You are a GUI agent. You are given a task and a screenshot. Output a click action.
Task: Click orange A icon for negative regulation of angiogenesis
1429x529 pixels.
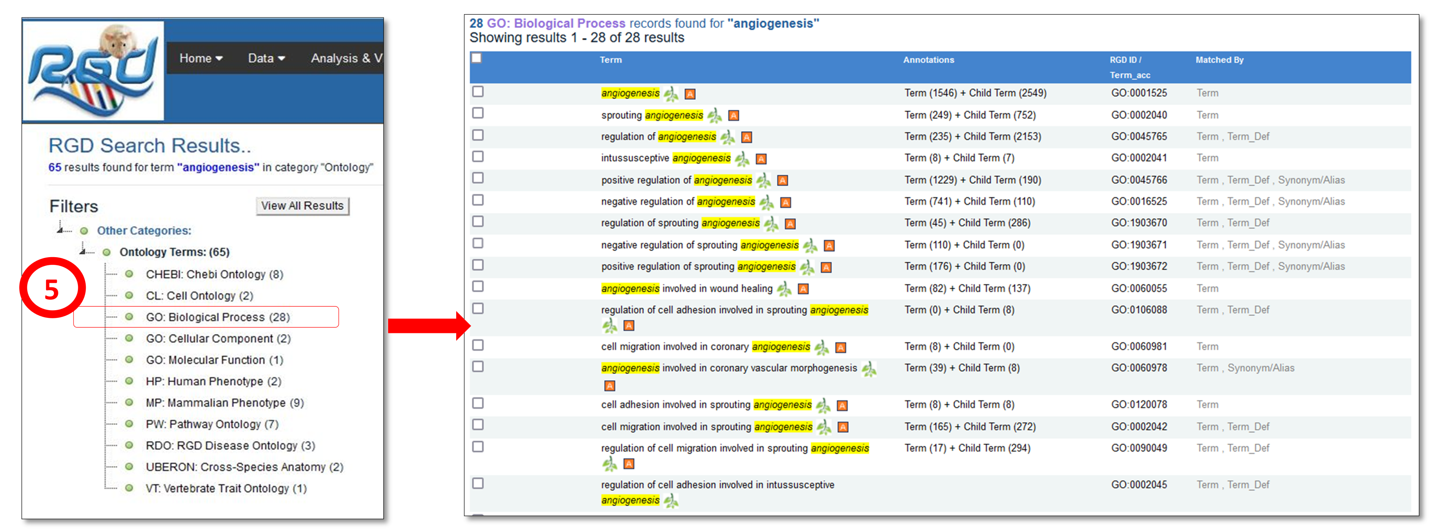coord(785,202)
